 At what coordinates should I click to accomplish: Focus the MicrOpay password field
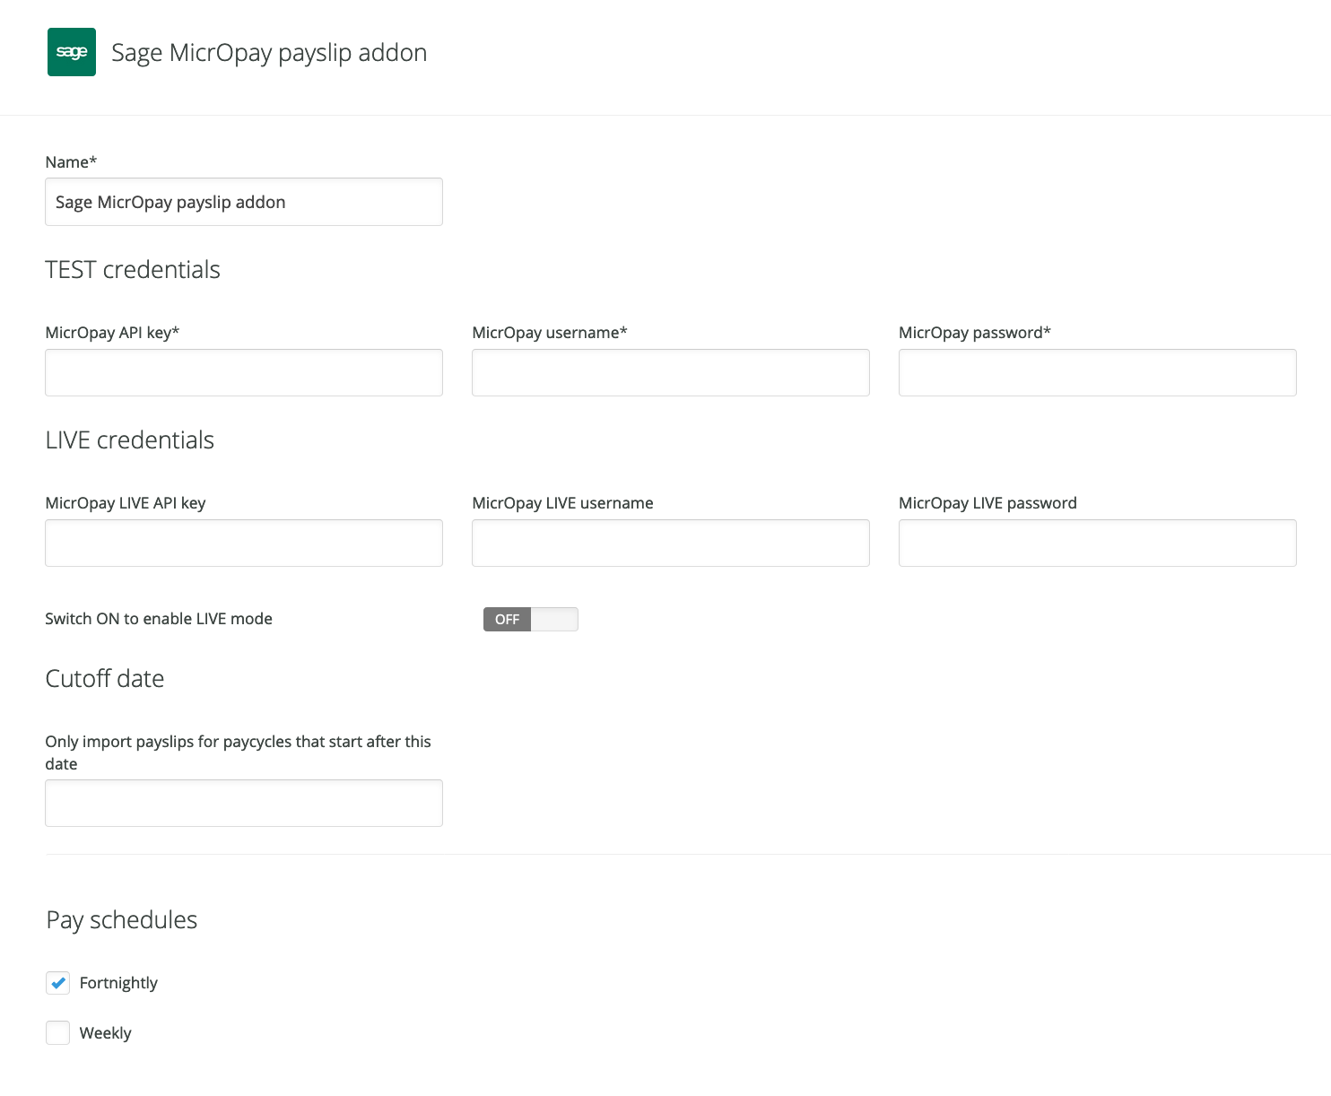(1097, 372)
